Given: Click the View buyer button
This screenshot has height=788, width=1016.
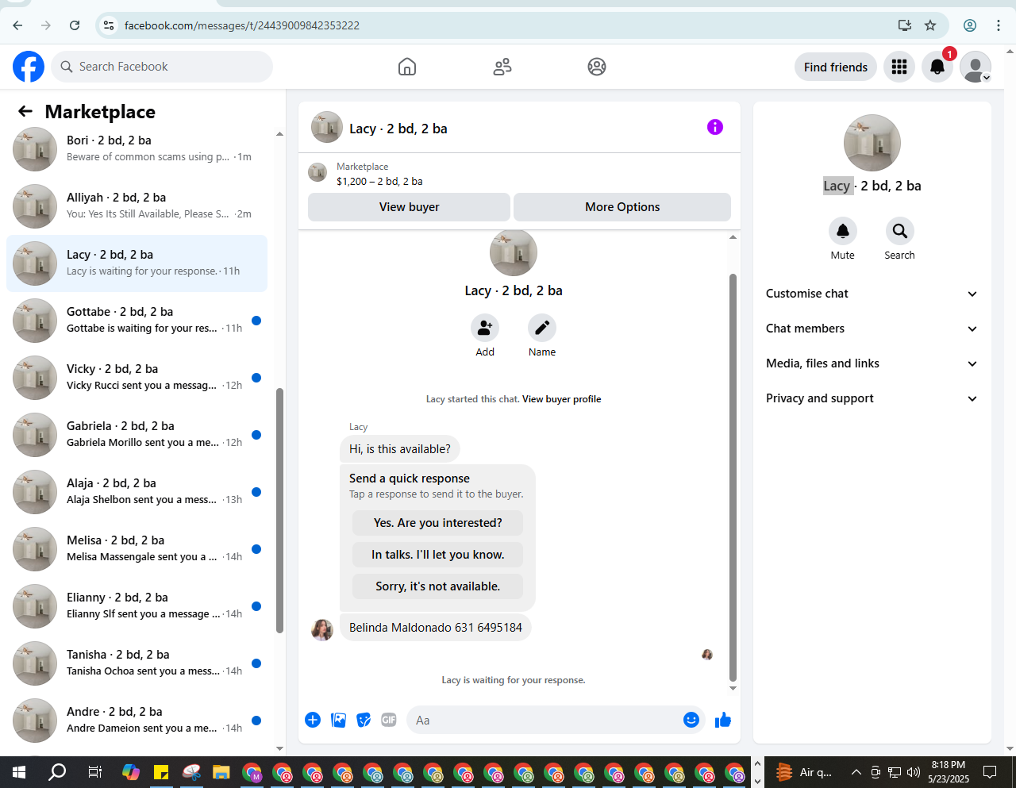Looking at the screenshot, I should coord(409,207).
